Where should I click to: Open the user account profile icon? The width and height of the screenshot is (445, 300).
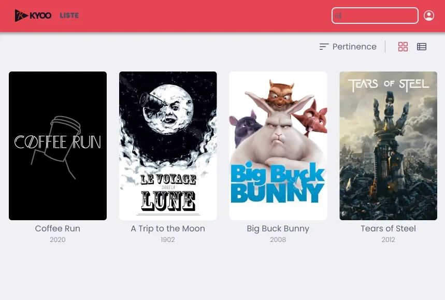(428, 16)
